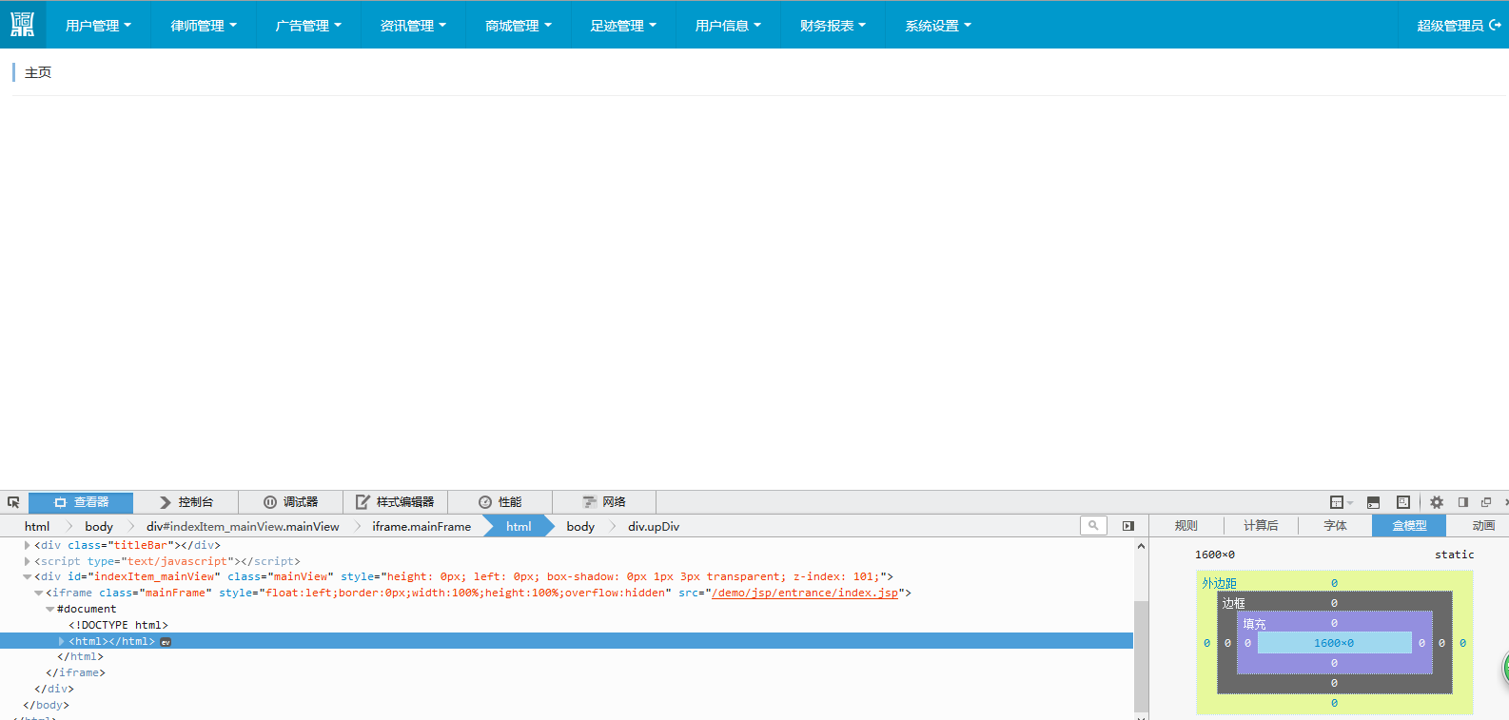The height and width of the screenshot is (720, 1509).
Task: Switch to the 网络 network tab
Action: click(604, 502)
